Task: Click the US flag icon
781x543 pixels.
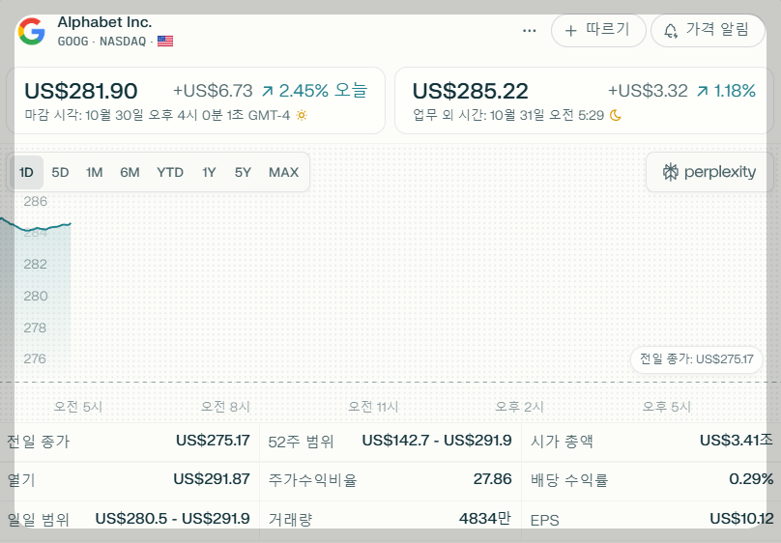Action: click(x=165, y=41)
